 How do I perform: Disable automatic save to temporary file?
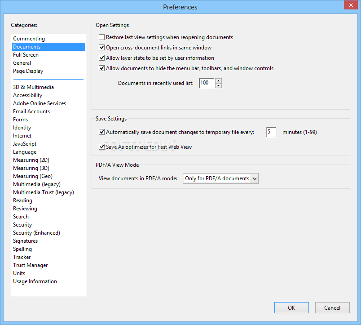[x=101, y=132]
